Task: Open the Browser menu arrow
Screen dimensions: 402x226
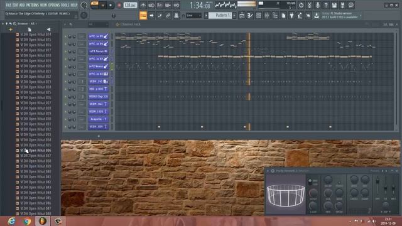Action: (x=3, y=24)
